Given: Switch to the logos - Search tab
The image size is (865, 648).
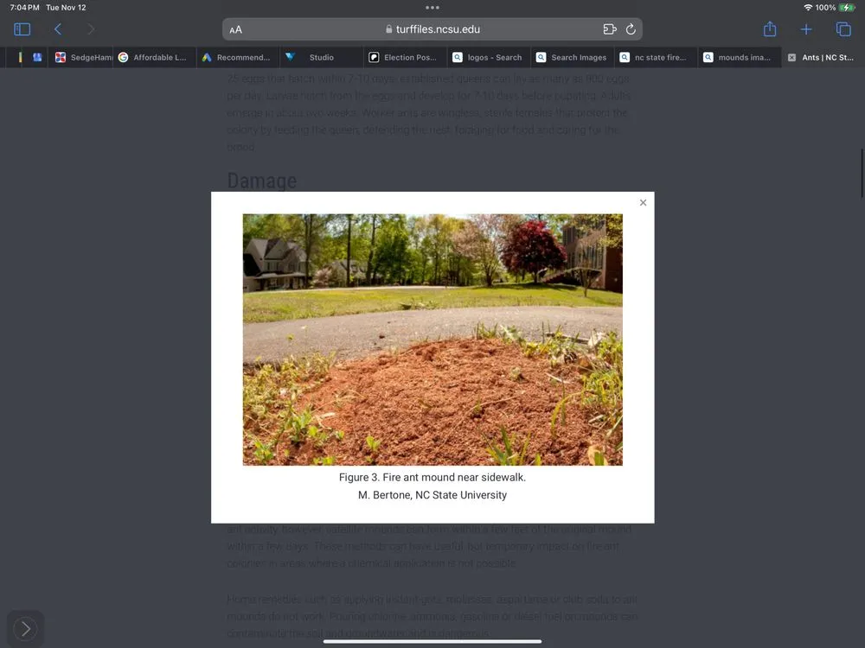Looking at the screenshot, I should pyautogui.click(x=489, y=57).
